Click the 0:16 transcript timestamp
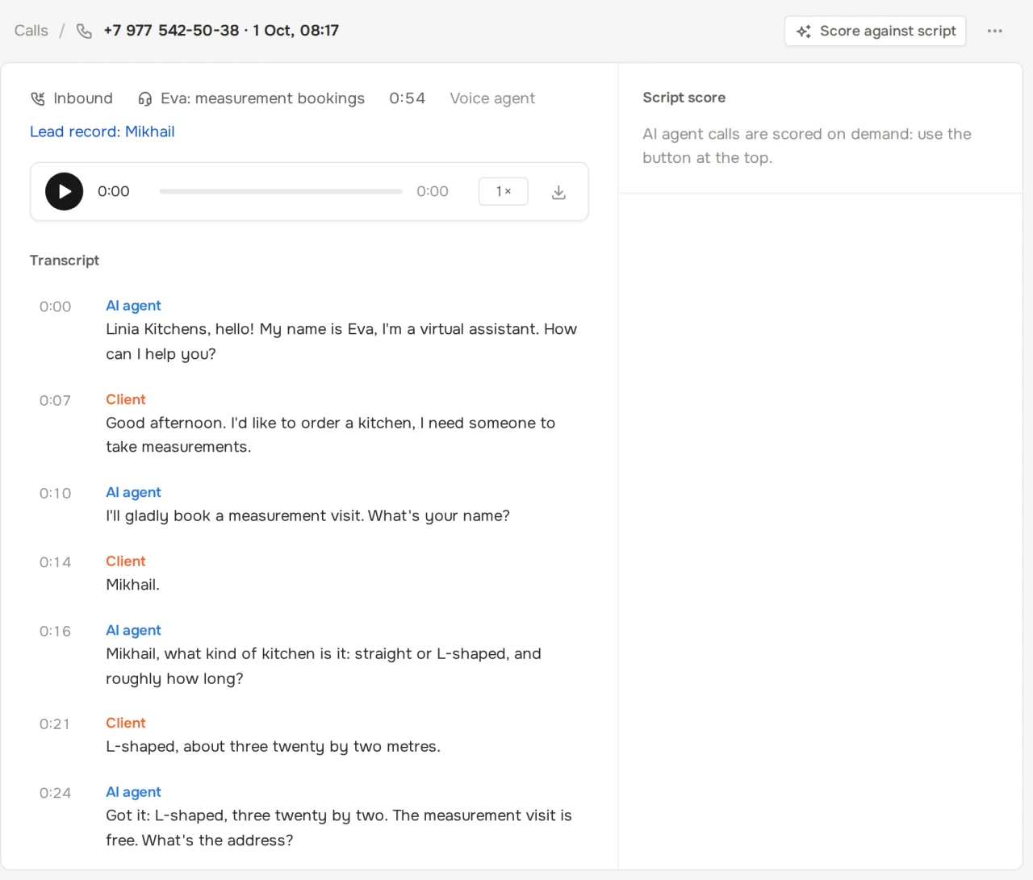 pyautogui.click(x=55, y=632)
